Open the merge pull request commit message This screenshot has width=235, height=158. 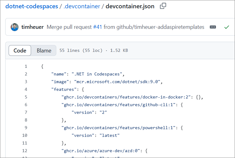125,27
